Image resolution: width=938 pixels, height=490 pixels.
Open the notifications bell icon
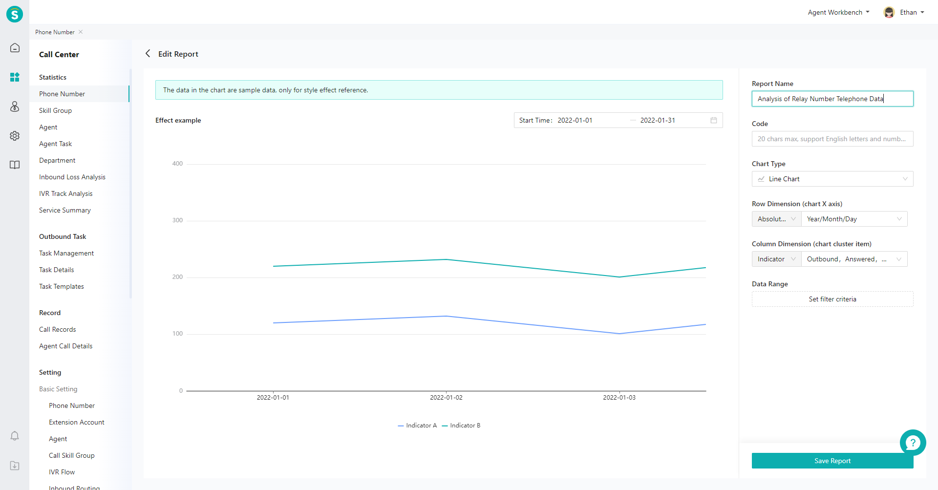click(15, 436)
